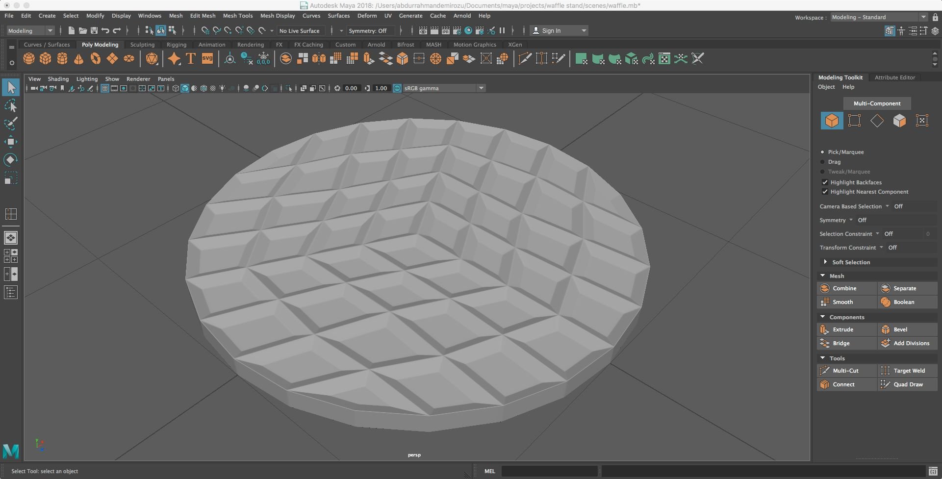Click the Combine button

click(x=846, y=288)
